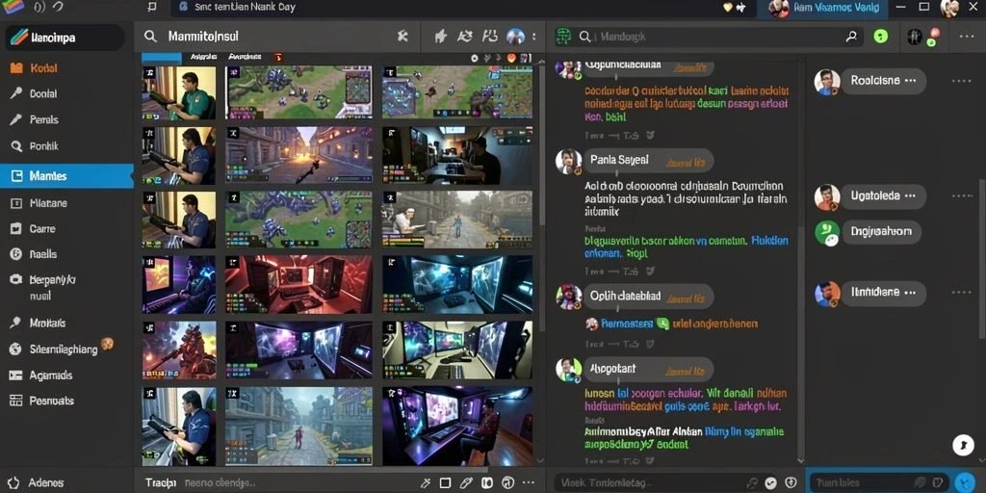Click the pencil icon in bottom toolbar
986x493 pixels.
pyautogui.click(x=465, y=483)
